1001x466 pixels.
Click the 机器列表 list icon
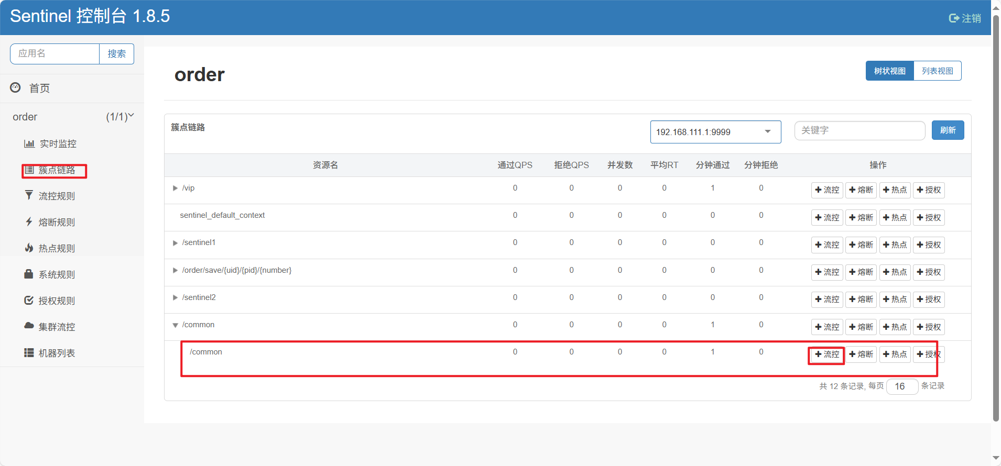click(x=29, y=352)
